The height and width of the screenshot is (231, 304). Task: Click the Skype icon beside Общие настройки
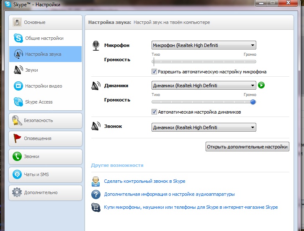tap(18, 38)
